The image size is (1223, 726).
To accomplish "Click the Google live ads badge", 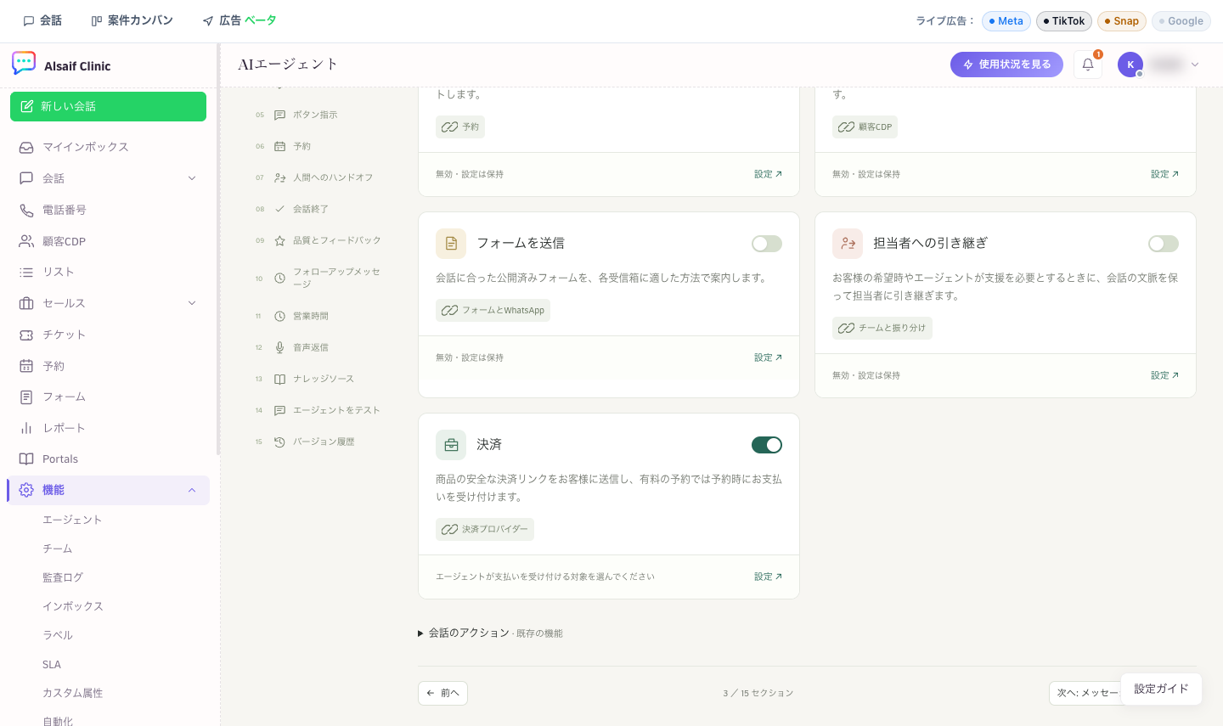I will 1181,21.
